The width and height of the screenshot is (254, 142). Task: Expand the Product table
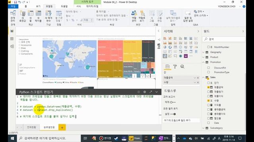204,57
